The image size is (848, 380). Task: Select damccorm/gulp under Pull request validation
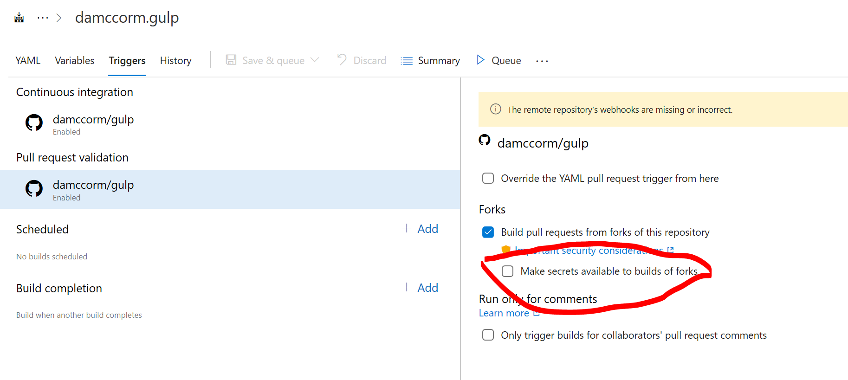click(230, 189)
